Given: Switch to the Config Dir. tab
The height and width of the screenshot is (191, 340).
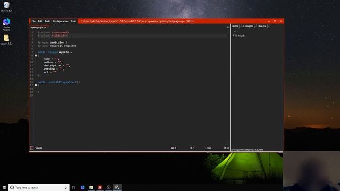Looking at the screenshot, I should pos(248,26).
